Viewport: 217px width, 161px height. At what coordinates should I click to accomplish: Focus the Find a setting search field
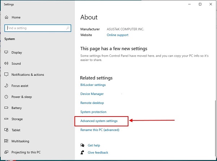click(38, 28)
